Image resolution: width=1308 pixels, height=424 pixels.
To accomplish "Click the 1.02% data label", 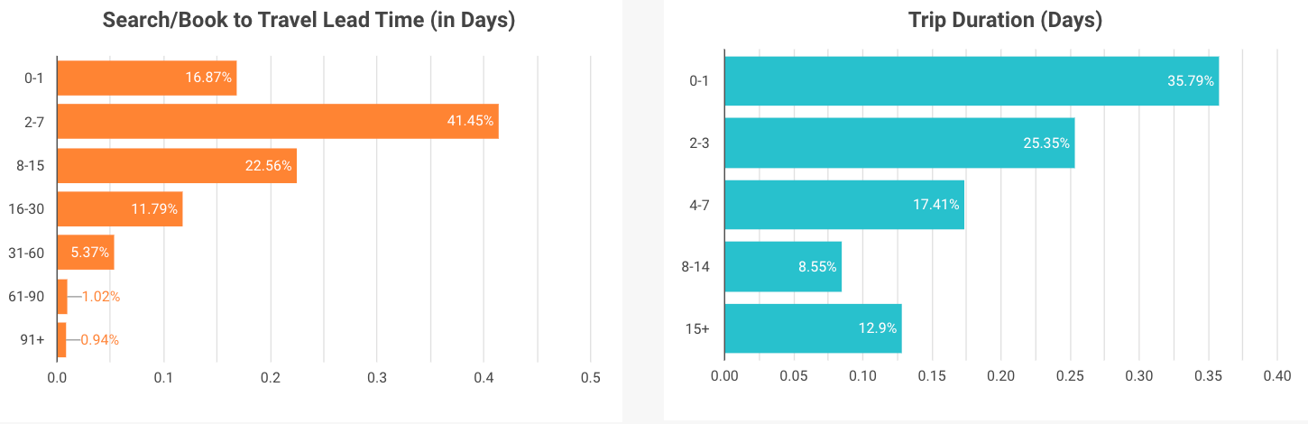I will [101, 296].
